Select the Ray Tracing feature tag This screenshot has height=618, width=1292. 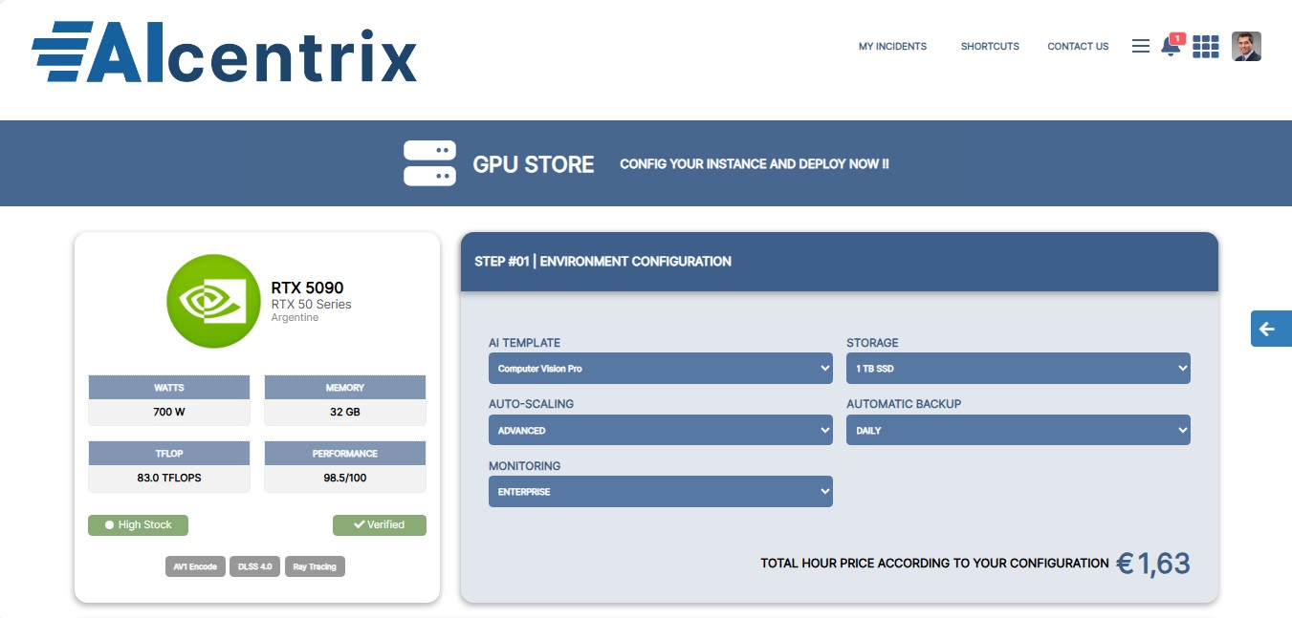[315, 566]
